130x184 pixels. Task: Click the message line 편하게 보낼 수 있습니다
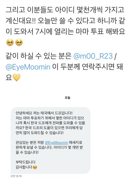tap(34, 147)
